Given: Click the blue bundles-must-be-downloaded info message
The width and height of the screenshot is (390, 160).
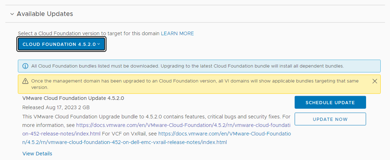Looking at the screenshot, I should click(x=187, y=66).
